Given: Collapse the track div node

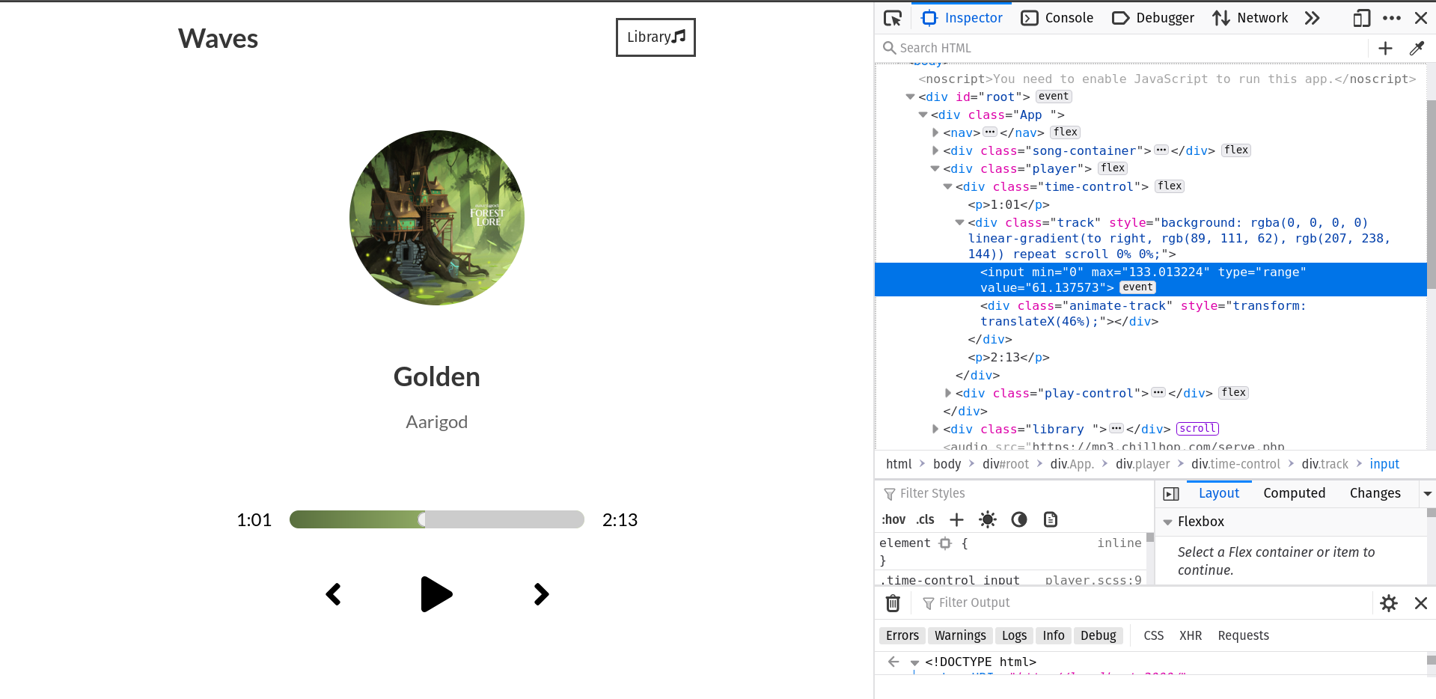Looking at the screenshot, I should (x=959, y=222).
